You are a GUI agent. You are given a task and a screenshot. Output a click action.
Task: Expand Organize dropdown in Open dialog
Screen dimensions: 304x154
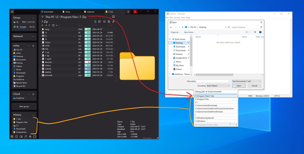click(175, 32)
